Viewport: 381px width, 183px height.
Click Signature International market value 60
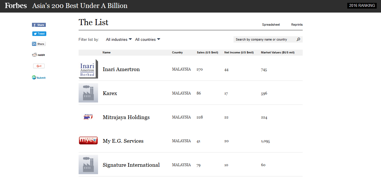click(263, 165)
